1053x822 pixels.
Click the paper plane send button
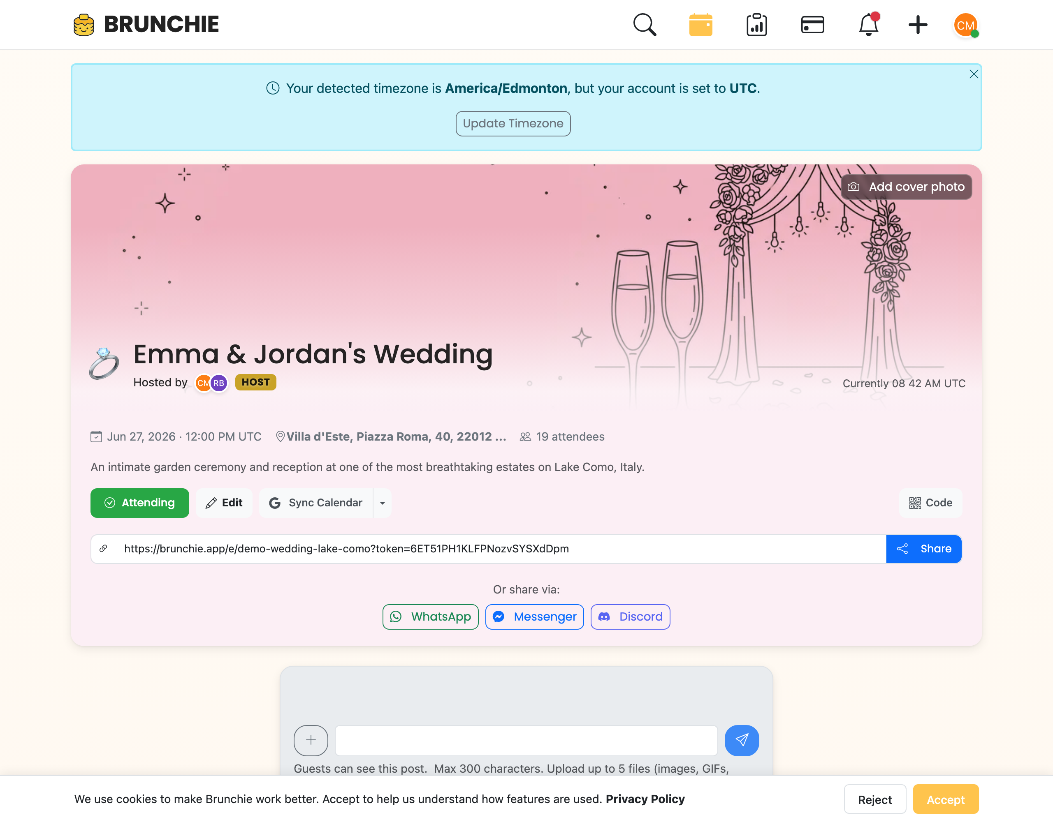pos(742,741)
